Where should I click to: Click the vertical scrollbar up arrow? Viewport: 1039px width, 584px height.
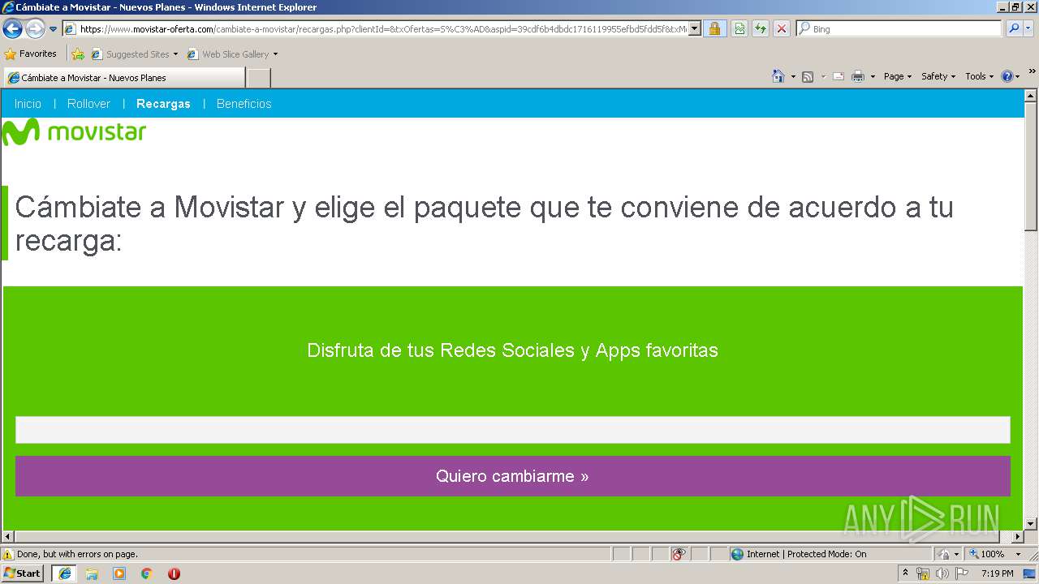(x=1031, y=96)
